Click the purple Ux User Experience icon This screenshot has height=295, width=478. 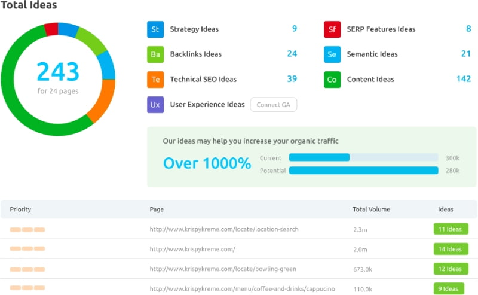(155, 105)
